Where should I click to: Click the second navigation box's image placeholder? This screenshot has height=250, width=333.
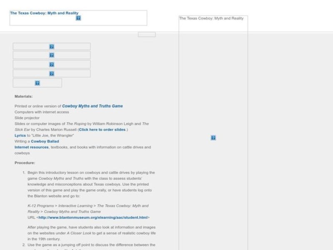point(52,55)
